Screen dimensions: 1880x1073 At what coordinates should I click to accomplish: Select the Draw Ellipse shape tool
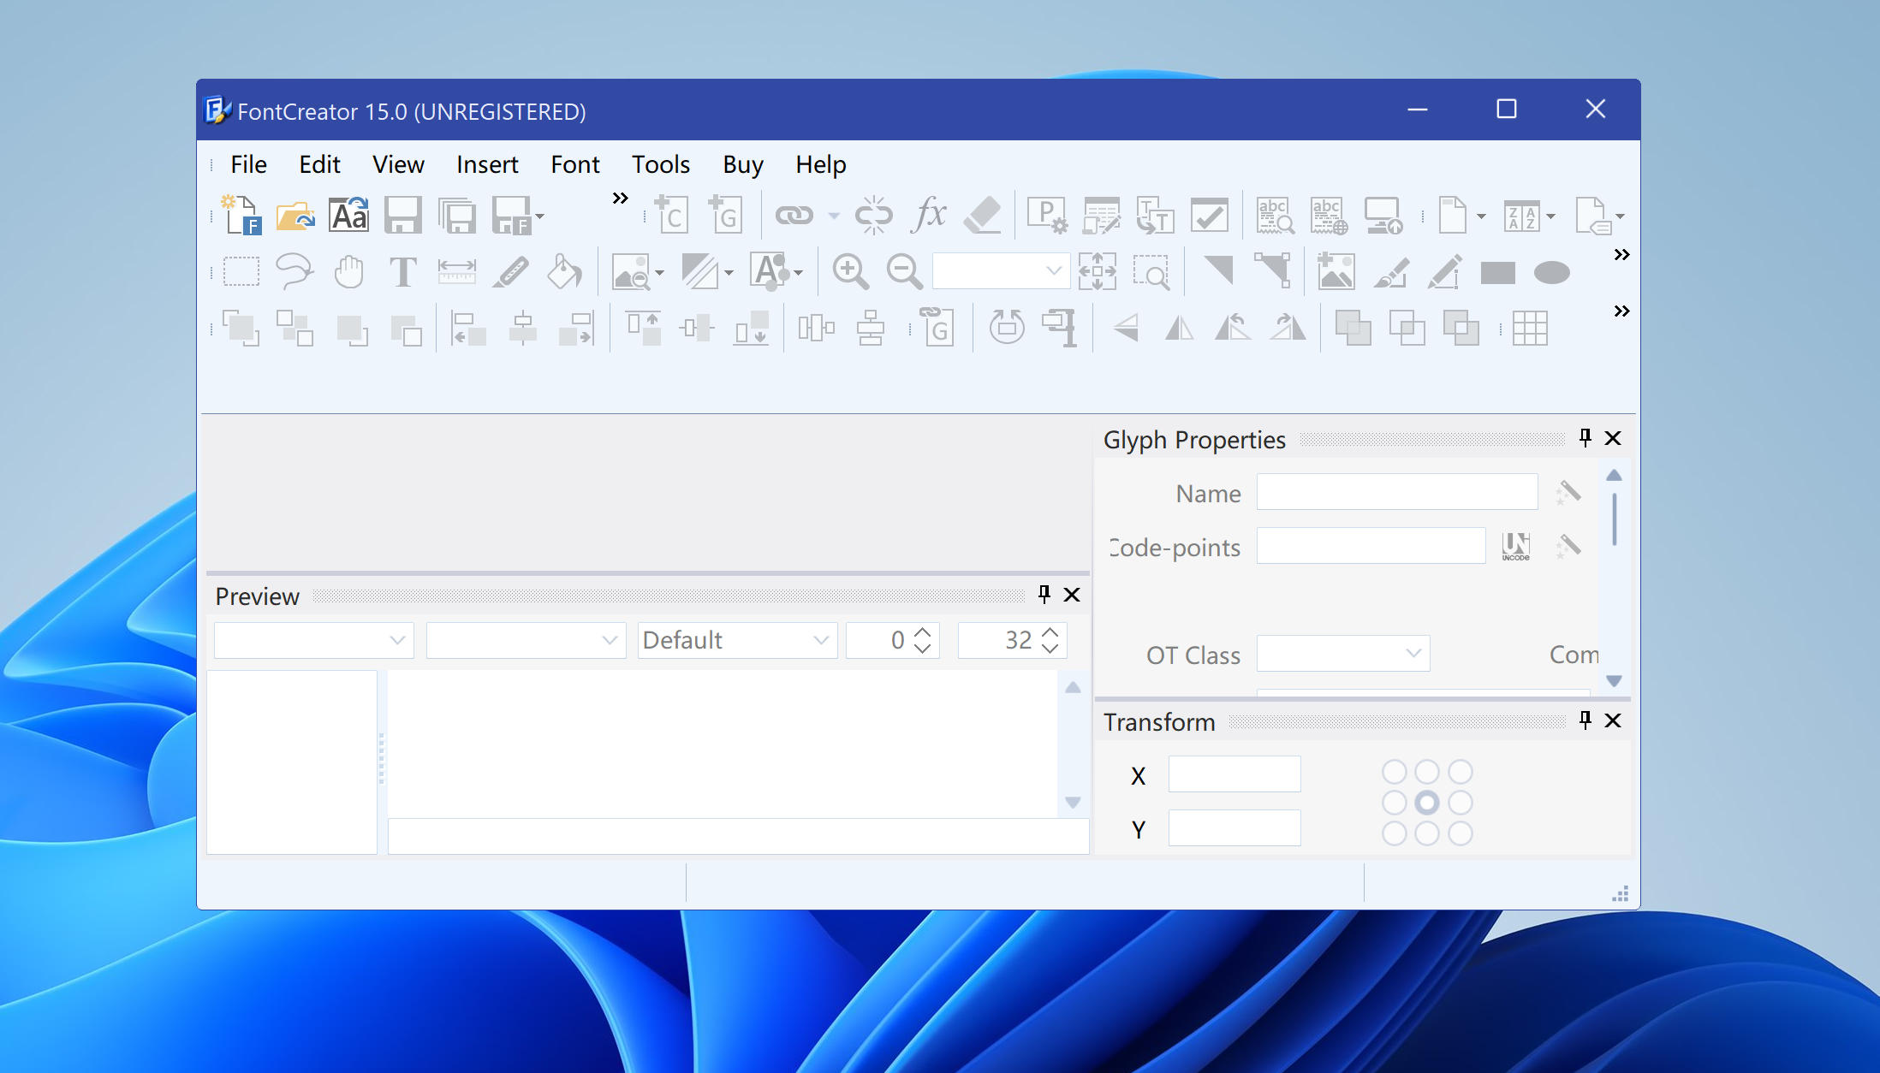[1552, 272]
